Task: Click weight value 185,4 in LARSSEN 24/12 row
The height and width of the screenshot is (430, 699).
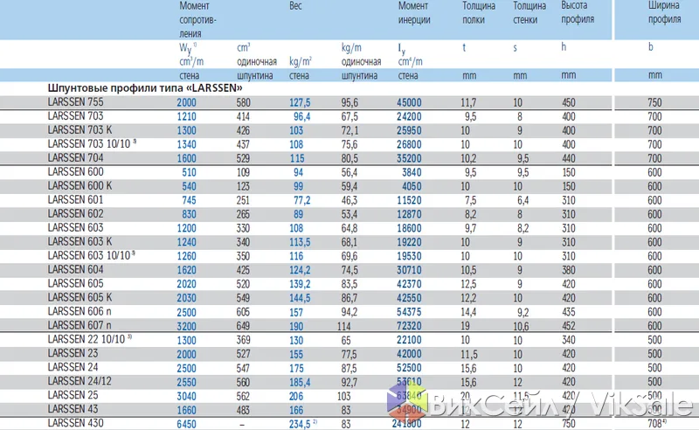Action: click(300, 382)
